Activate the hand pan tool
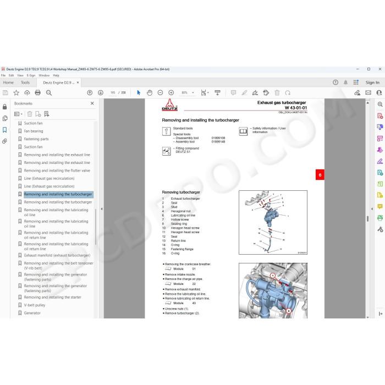This screenshot has height=385, width=385. [150, 92]
